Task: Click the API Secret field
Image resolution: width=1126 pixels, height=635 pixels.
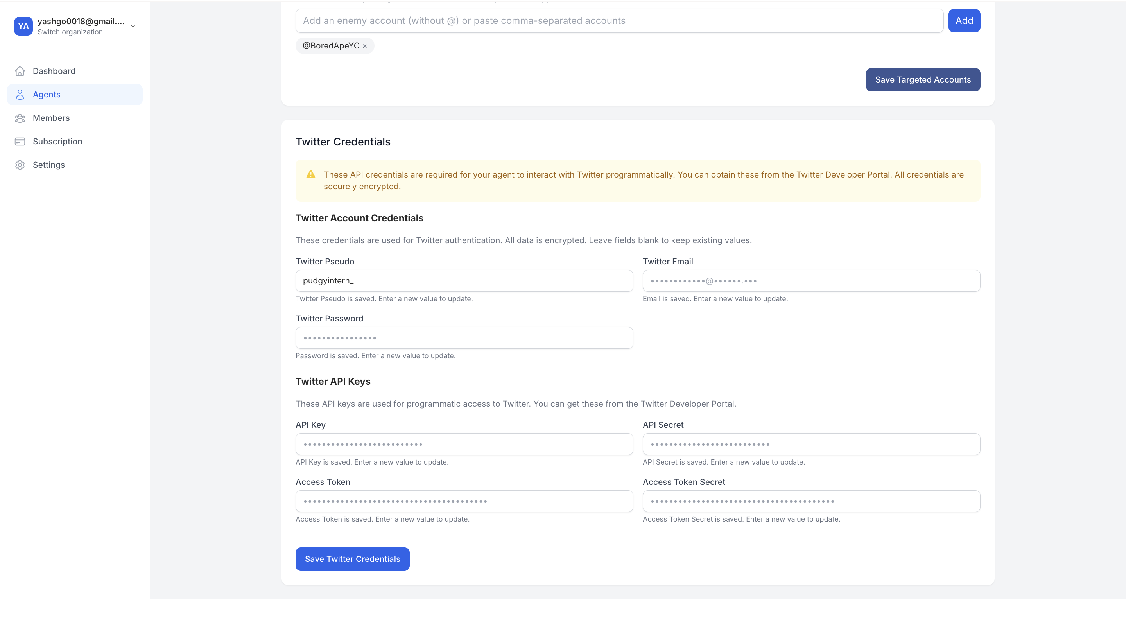Action: coord(811,444)
